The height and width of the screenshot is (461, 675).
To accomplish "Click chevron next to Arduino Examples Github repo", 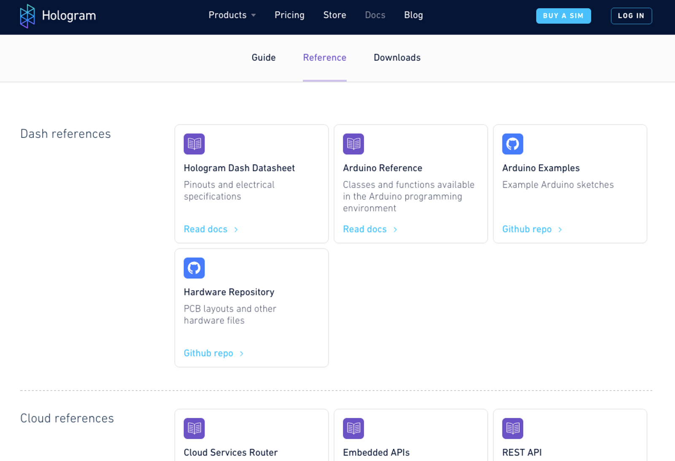I will point(560,229).
